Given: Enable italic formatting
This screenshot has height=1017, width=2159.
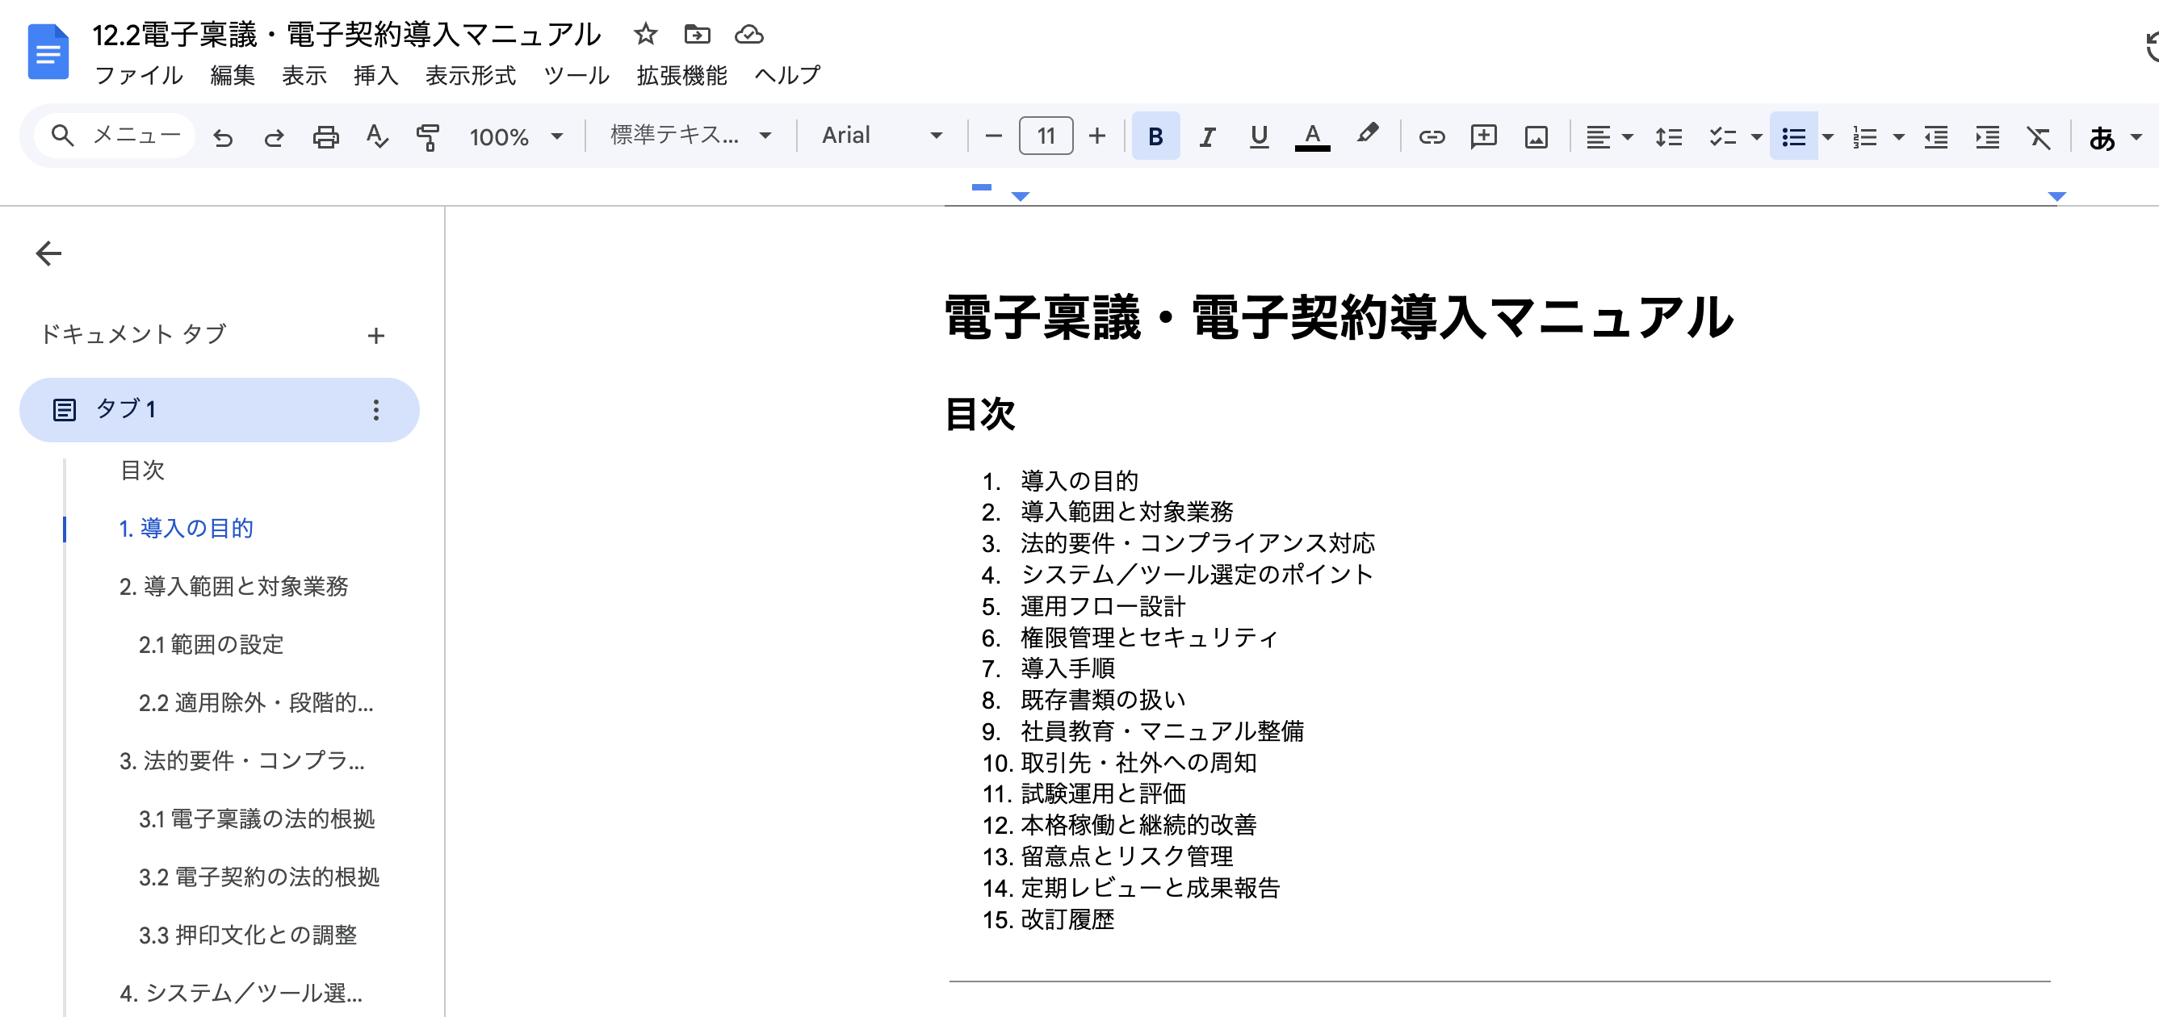Looking at the screenshot, I should point(1207,136).
